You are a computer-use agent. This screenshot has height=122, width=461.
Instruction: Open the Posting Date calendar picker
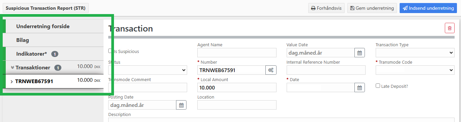tap(181, 105)
